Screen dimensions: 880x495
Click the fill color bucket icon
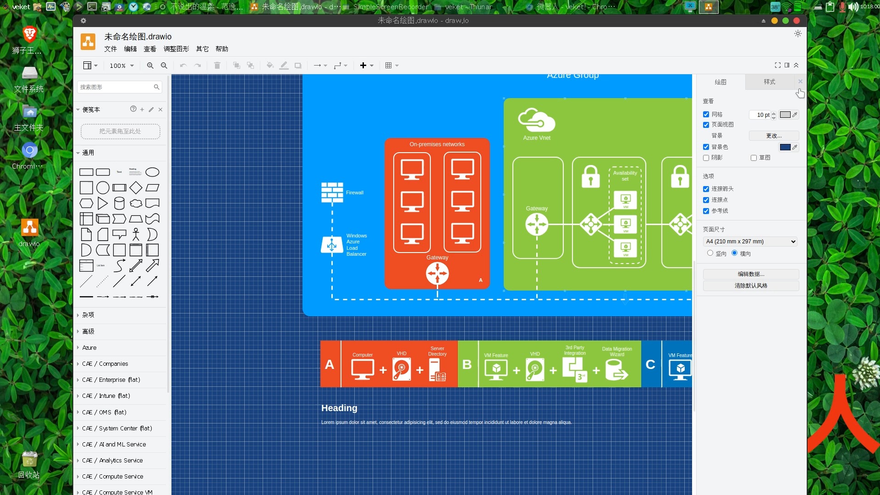click(x=270, y=66)
